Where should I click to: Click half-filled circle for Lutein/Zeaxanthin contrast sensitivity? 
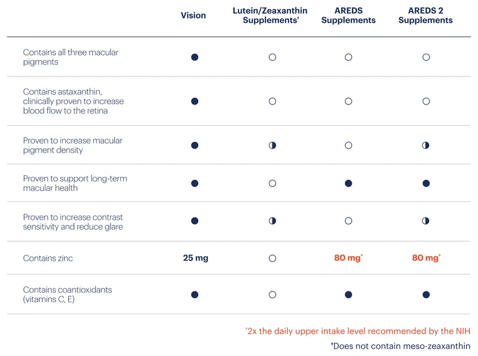tap(272, 220)
